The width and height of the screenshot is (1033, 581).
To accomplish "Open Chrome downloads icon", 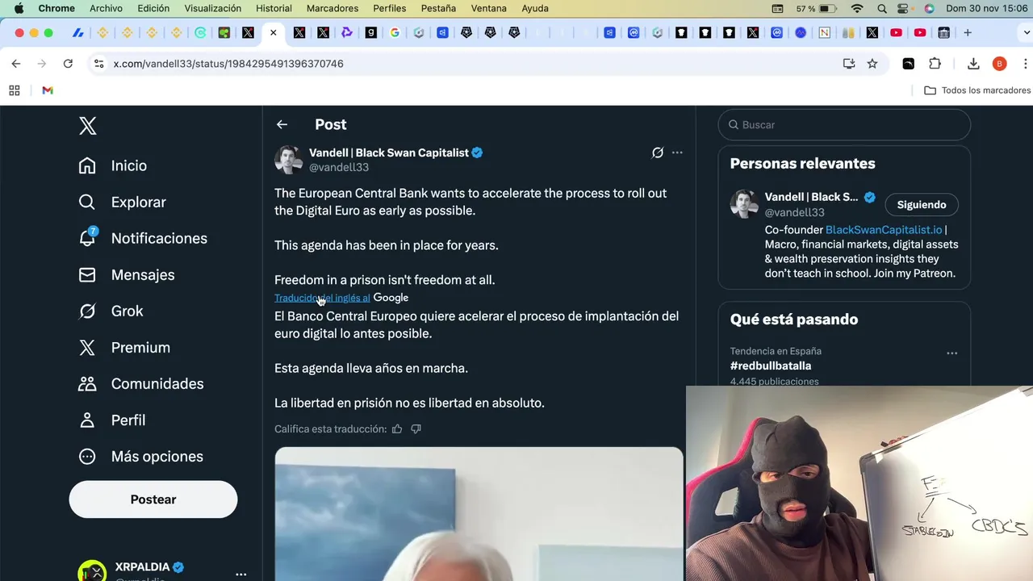I will [x=973, y=63].
